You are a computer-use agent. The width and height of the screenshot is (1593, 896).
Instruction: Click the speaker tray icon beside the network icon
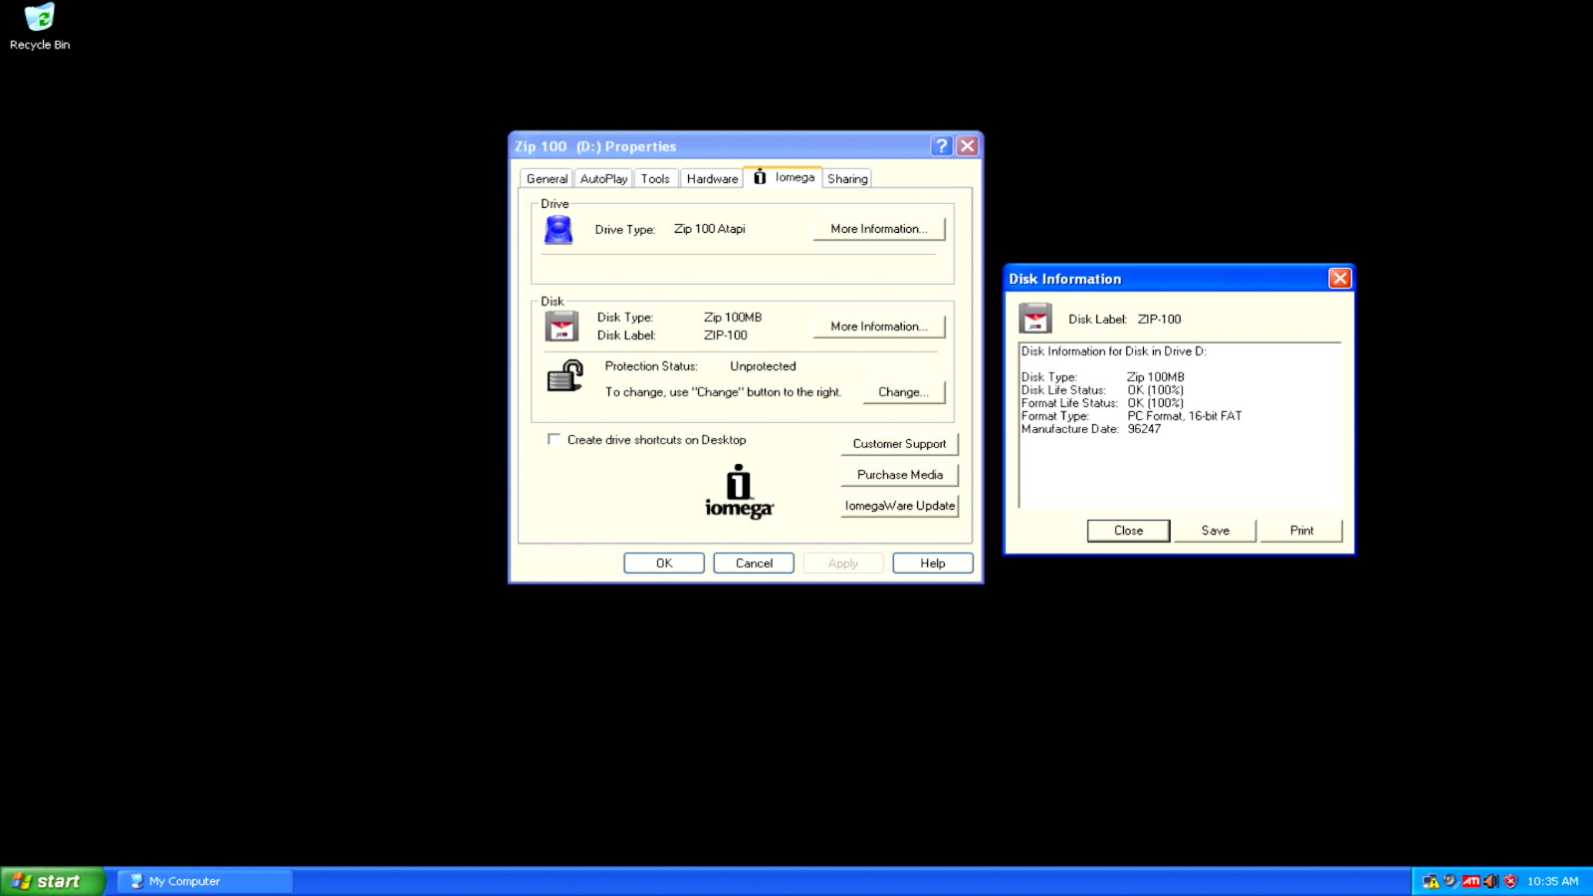[x=1451, y=881]
